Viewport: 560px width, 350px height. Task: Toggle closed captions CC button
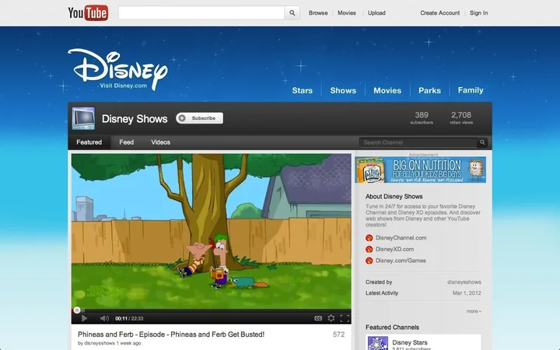click(318, 318)
